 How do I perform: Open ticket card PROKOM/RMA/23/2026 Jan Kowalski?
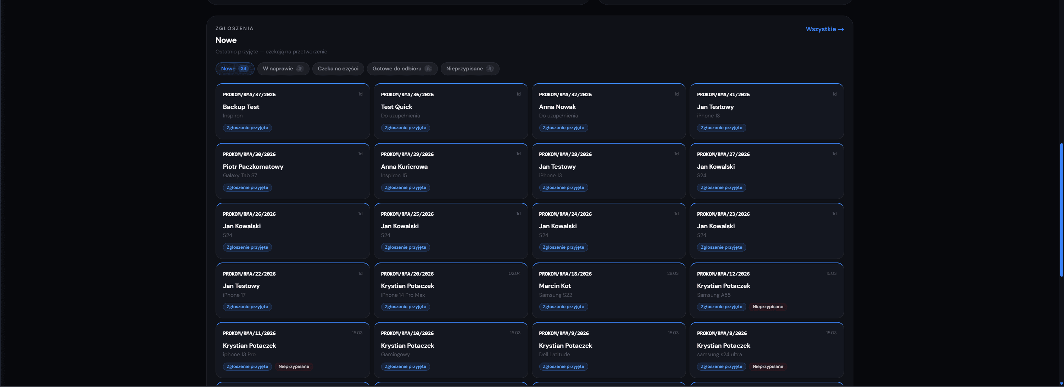(767, 231)
